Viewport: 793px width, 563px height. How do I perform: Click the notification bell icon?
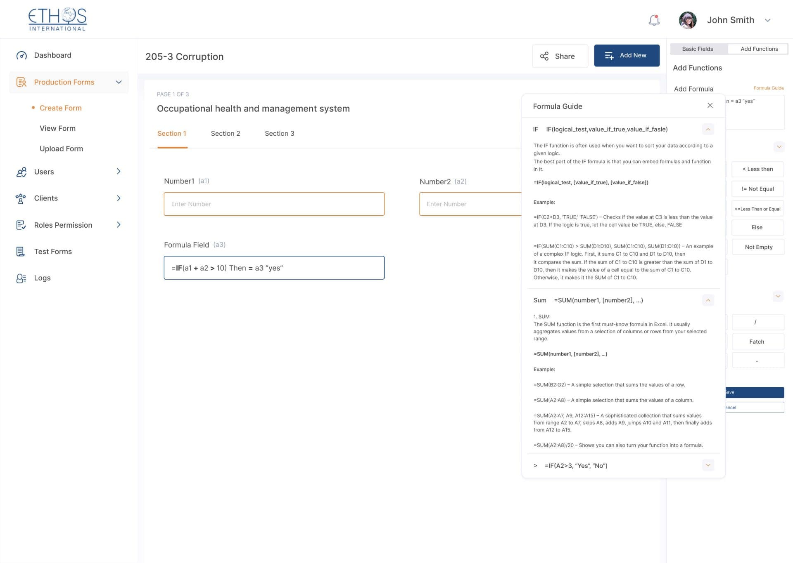coord(654,20)
